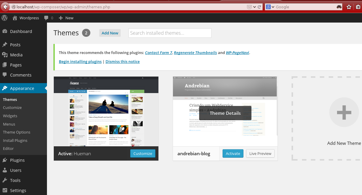Click the Media icon in sidebar
The image size is (362, 195).
click(x=5, y=55)
